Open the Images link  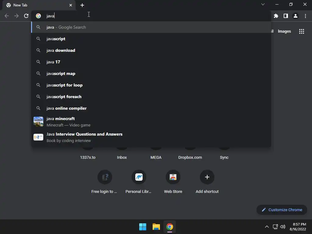click(284, 31)
